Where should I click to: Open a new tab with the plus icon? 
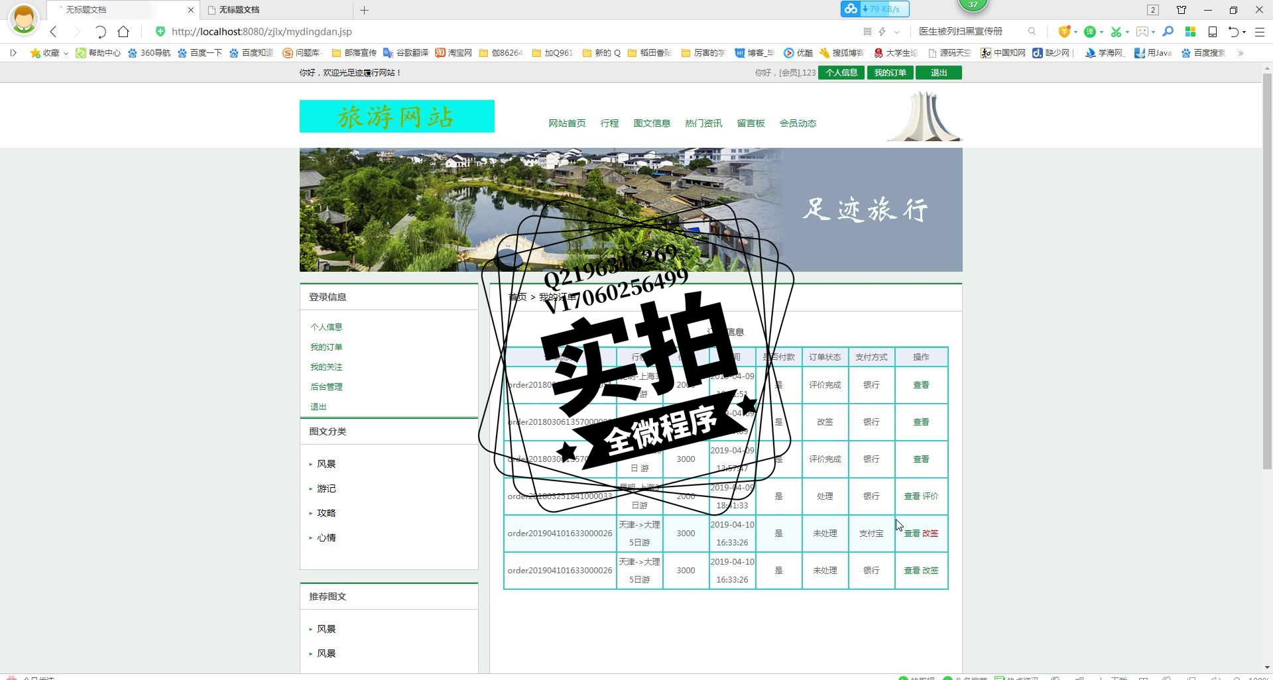pos(364,10)
